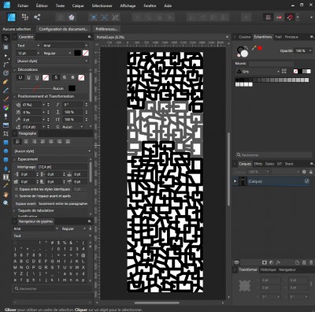
Task: Switch to the Trait tab
Action: point(278,37)
